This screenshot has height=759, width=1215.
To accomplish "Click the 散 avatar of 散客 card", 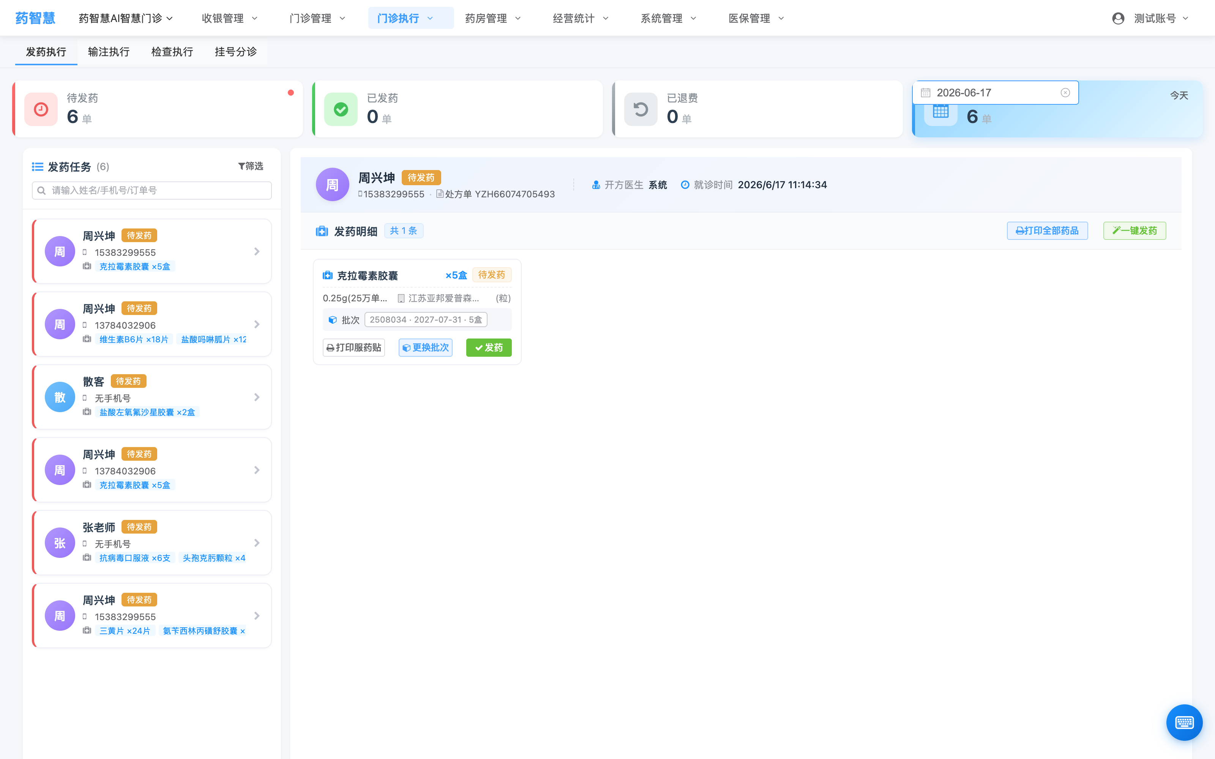I will click(x=60, y=397).
